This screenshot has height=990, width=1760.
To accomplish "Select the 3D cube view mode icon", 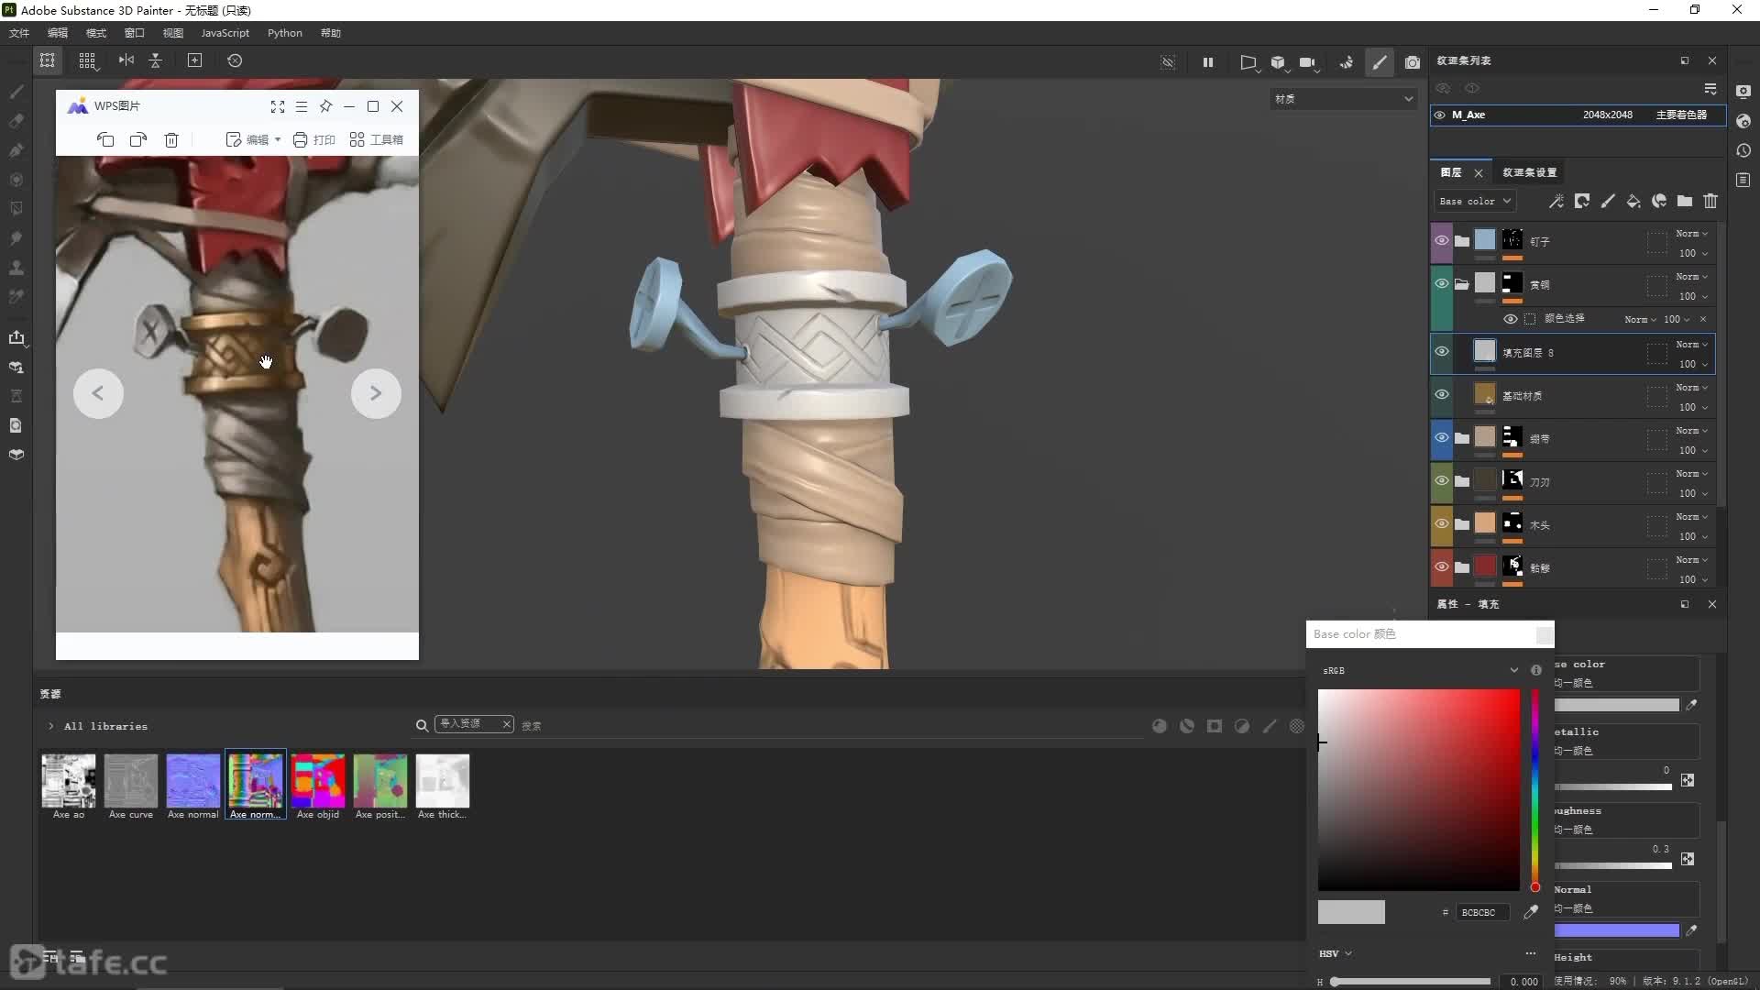I will tap(1278, 62).
